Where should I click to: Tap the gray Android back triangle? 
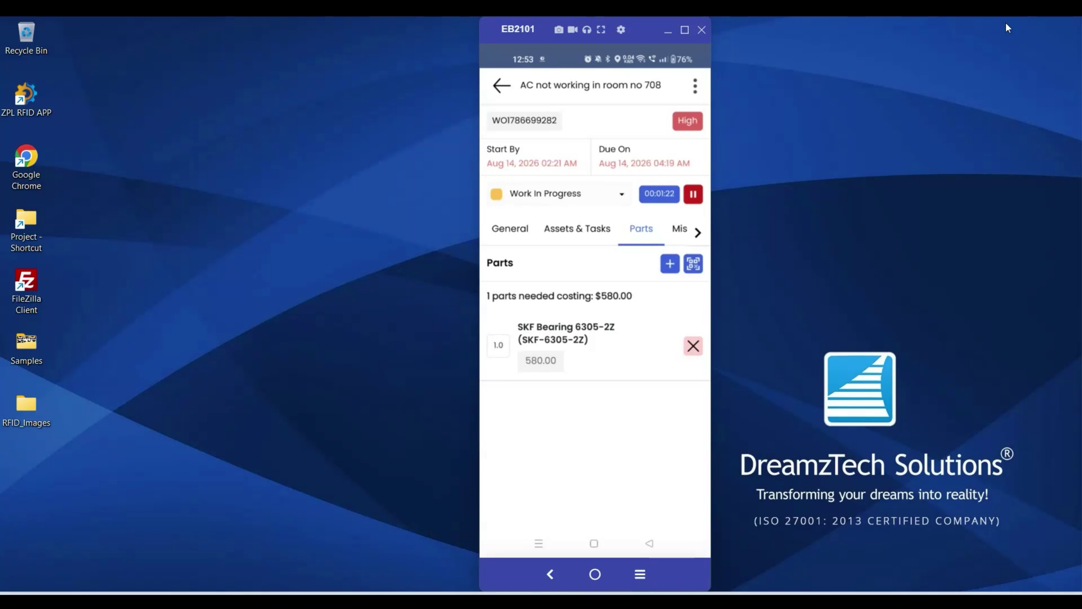coord(649,544)
